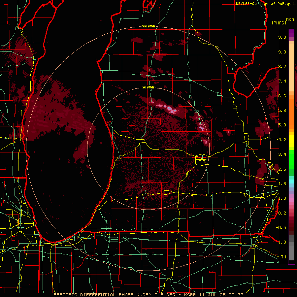
Task: Click the 11 JUL 25 20:32 timestamp
Action: coord(221,295)
